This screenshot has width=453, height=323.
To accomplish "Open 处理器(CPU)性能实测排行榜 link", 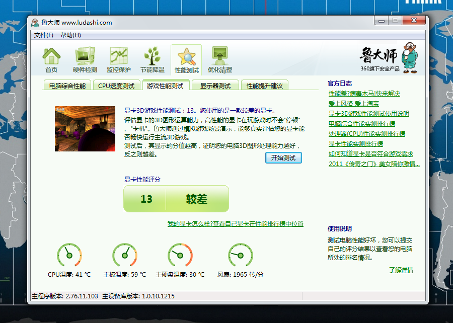I will tap(367, 134).
